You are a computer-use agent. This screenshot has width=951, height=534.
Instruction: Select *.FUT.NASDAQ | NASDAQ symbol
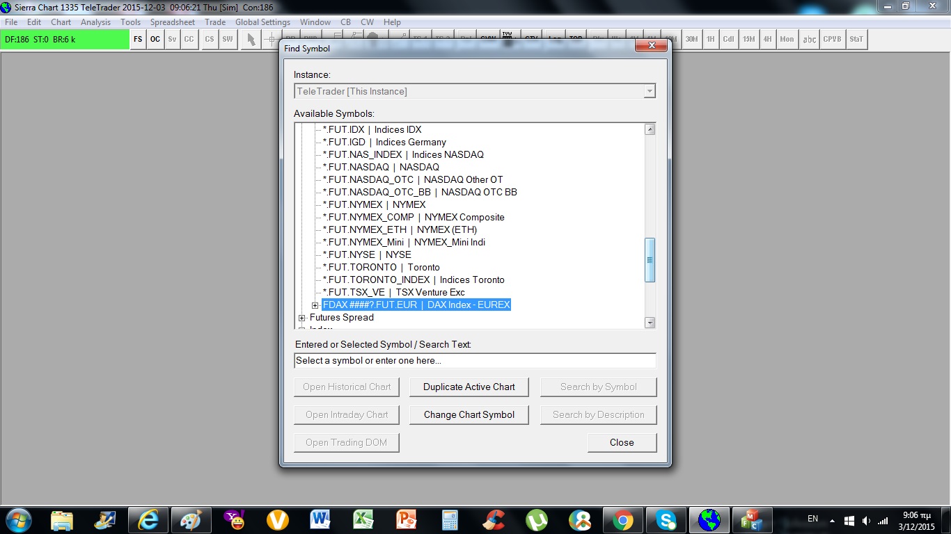tap(381, 167)
